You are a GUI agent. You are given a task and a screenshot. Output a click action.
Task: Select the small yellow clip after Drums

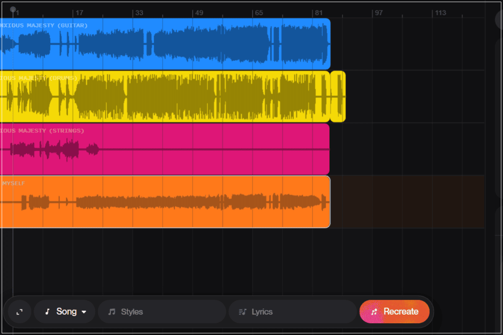[338, 97]
